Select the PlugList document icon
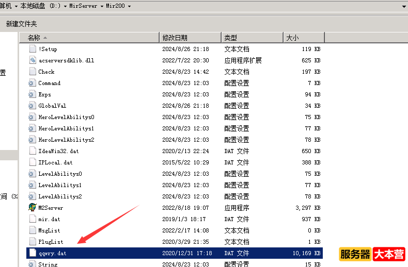 [x=32, y=242]
